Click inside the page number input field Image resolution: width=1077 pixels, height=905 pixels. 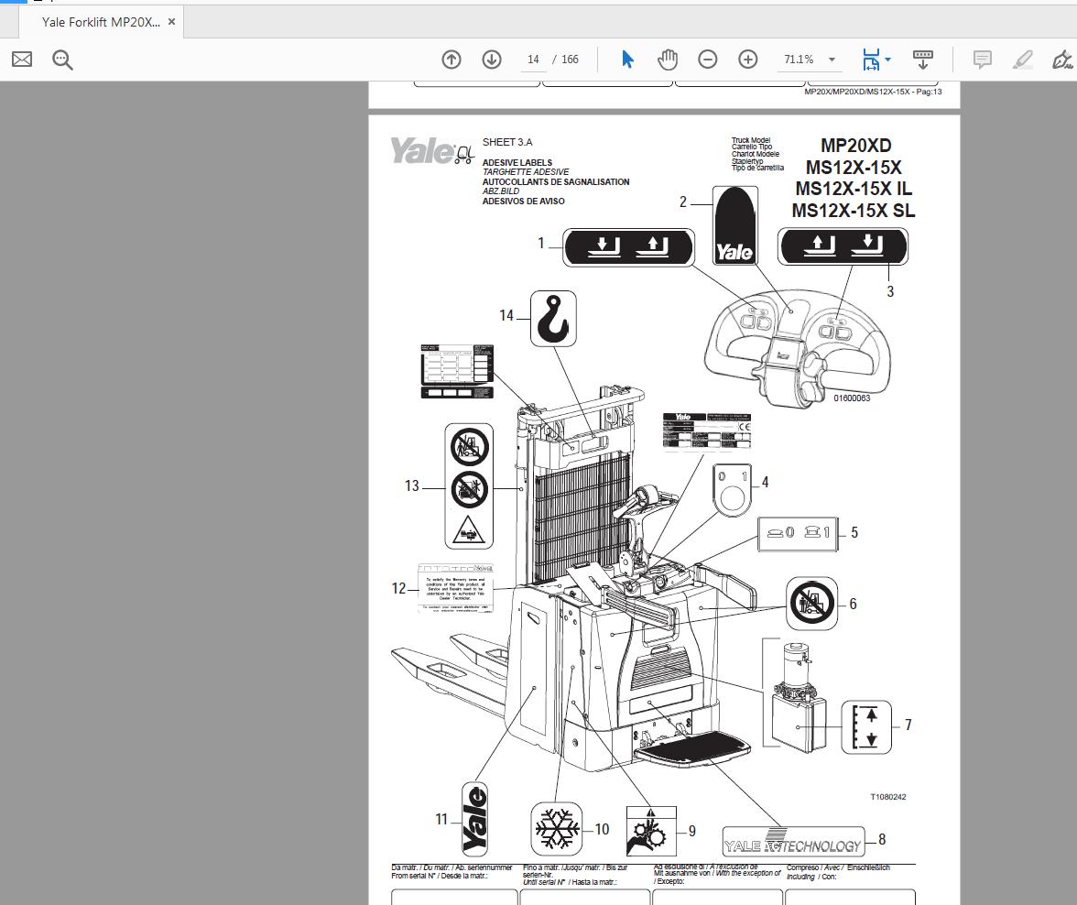(x=533, y=59)
